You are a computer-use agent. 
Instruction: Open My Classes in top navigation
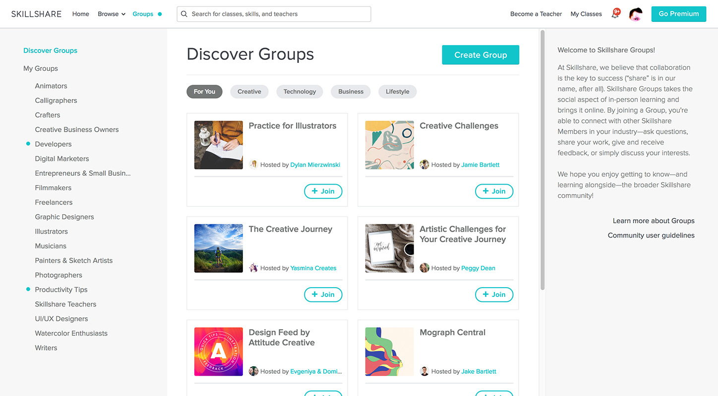586,14
